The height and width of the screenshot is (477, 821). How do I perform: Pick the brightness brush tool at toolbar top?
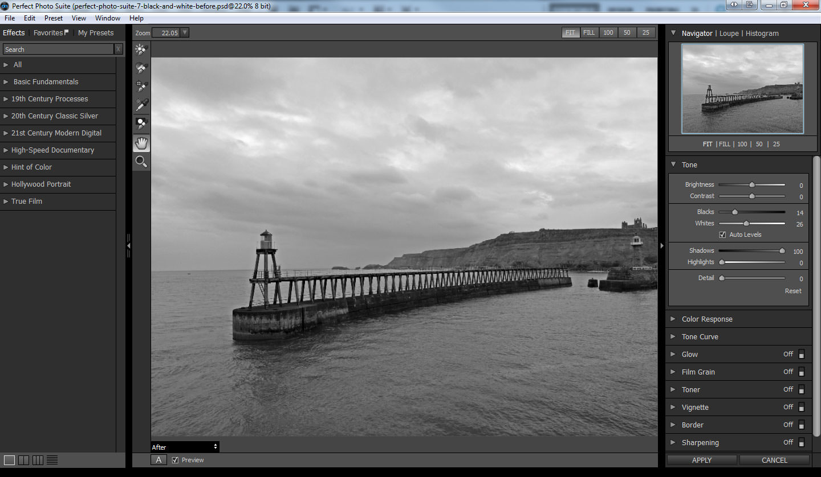tap(141, 50)
